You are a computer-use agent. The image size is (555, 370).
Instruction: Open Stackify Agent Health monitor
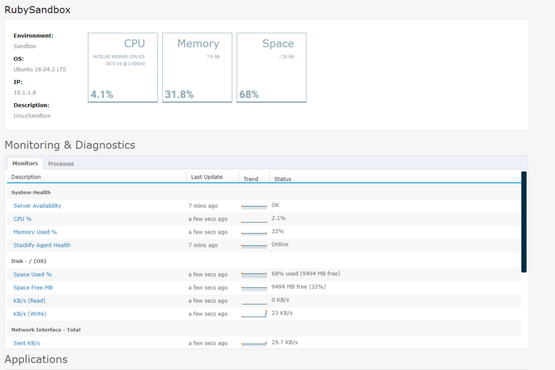click(42, 245)
